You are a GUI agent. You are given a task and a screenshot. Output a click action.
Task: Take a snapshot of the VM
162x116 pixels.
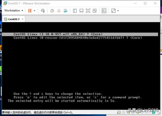pyautogui.click(x=52, y=11)
